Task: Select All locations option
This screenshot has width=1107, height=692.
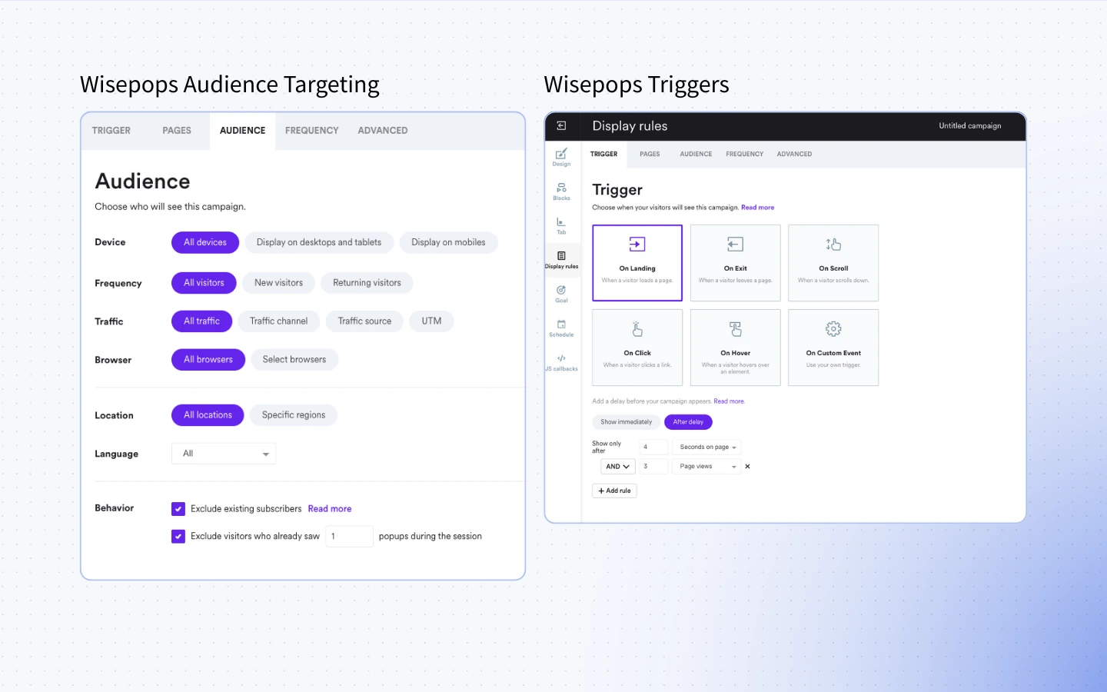Action: click(x=208, y=415)
